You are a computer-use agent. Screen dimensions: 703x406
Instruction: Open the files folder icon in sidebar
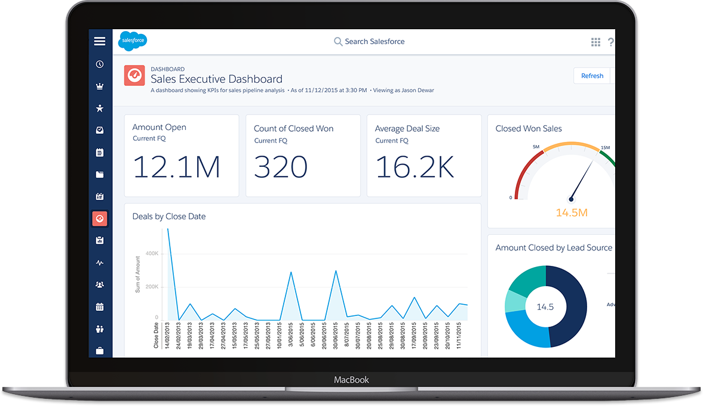100,174
